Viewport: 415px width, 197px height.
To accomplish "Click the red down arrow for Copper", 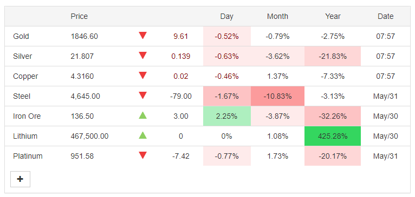I will click(x=142, y=76).
